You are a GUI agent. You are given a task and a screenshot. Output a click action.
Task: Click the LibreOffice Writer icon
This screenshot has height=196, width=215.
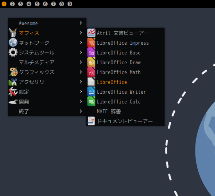(x=91, y=92)
